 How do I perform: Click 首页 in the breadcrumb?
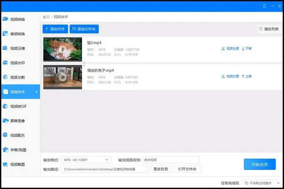coord(46,17)
